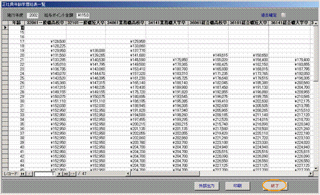The image size is (320, 195).
Task: Select row selector for age 17
Action: (5, 41)
